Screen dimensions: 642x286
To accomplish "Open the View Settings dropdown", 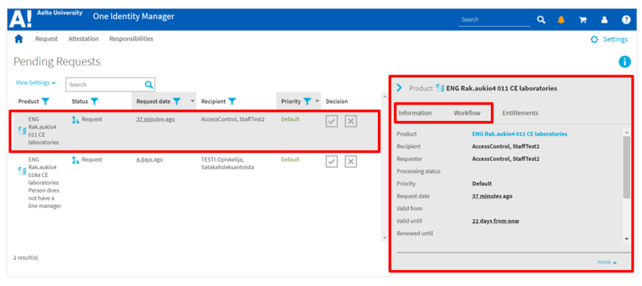I will tap(35, 83).
